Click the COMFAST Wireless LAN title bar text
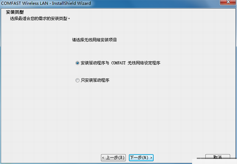 [25, 3]
